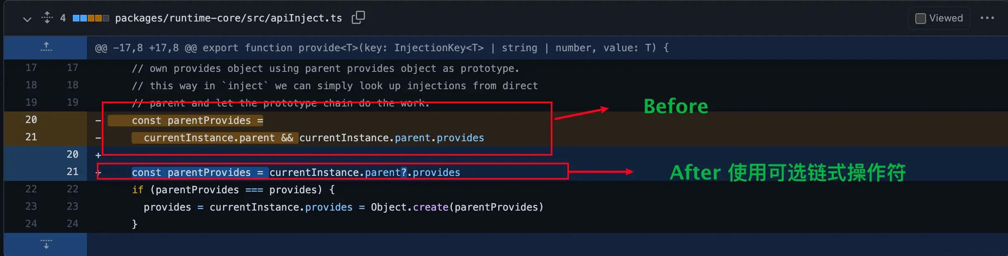The image size is (1008, 256).
Task: Click the minus marker on removed line 20
Action: (98, 121)
